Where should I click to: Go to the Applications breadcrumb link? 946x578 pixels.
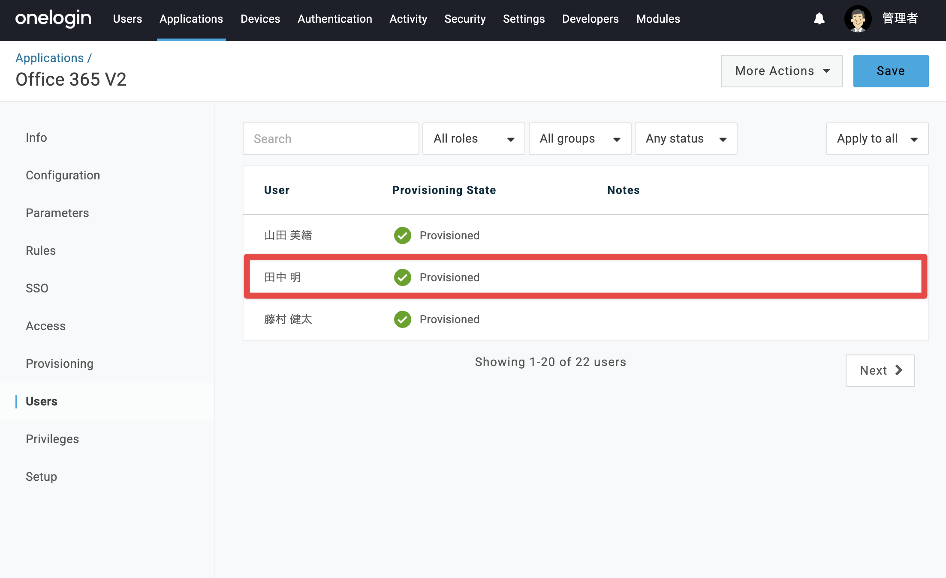coord(50,58)
